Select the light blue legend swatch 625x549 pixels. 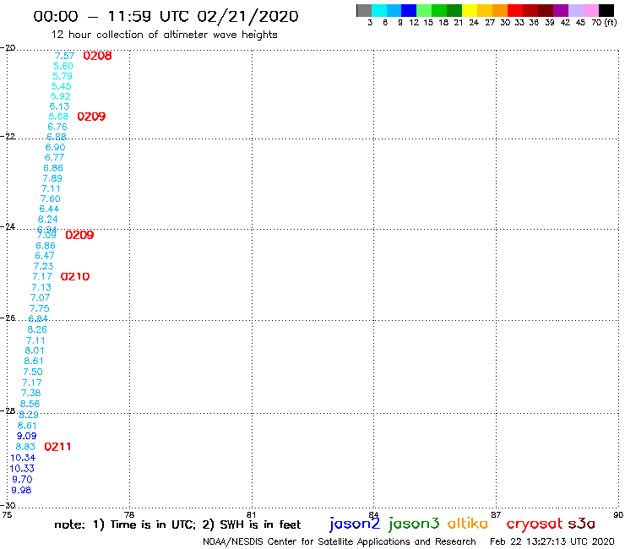pos(394,10)
